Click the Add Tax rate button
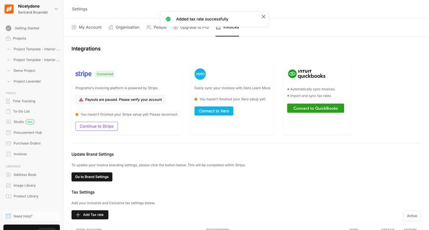Screen dimensions: 429x230 click(x=90, y=215)
